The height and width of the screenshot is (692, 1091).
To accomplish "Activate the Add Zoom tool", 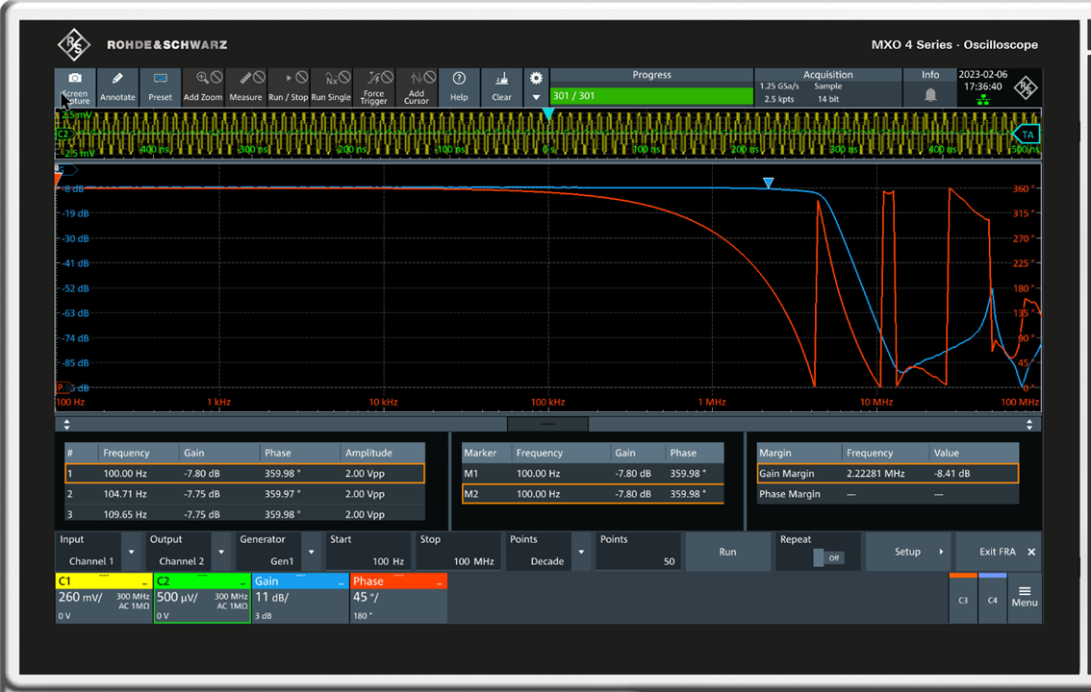I will pyautogui.click(x=203, y=86).
